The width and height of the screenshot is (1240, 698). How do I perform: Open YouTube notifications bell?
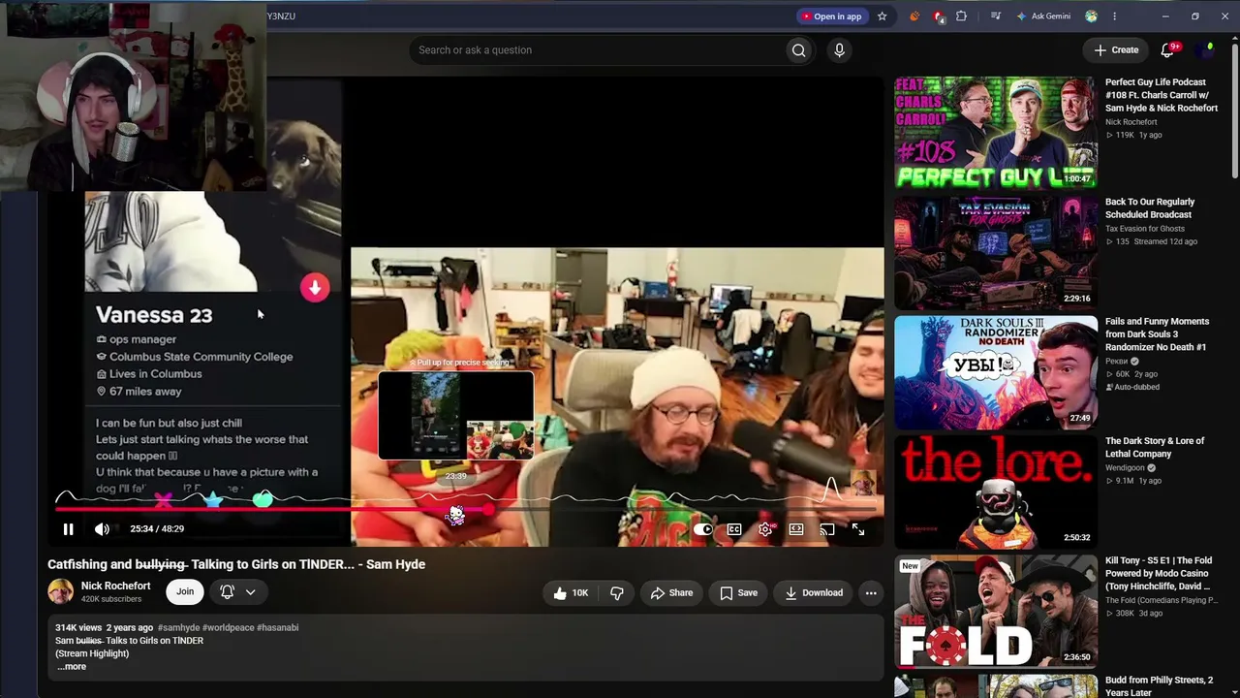[1168, 50]
